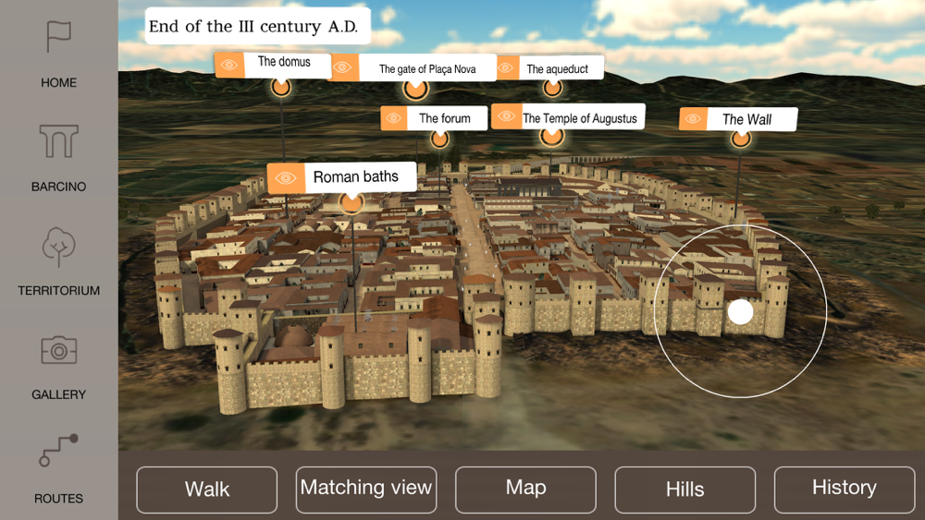Toggle eye icon for The forum
This screenshot has width=925, height=520.
coord(393,118)
